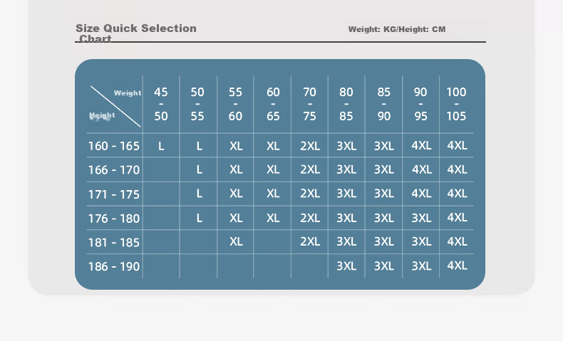Click the Size Quick Selection Chart title

pyautogui.click(x=135, y=33)
